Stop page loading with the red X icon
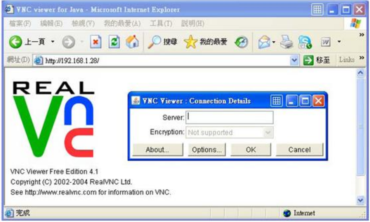This screenshot has height=222, width=370. (95, 42)
